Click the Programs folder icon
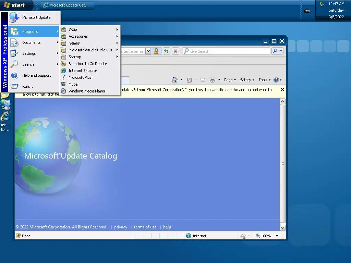This screenshot has height=263, width=351. tap(14, 32)
